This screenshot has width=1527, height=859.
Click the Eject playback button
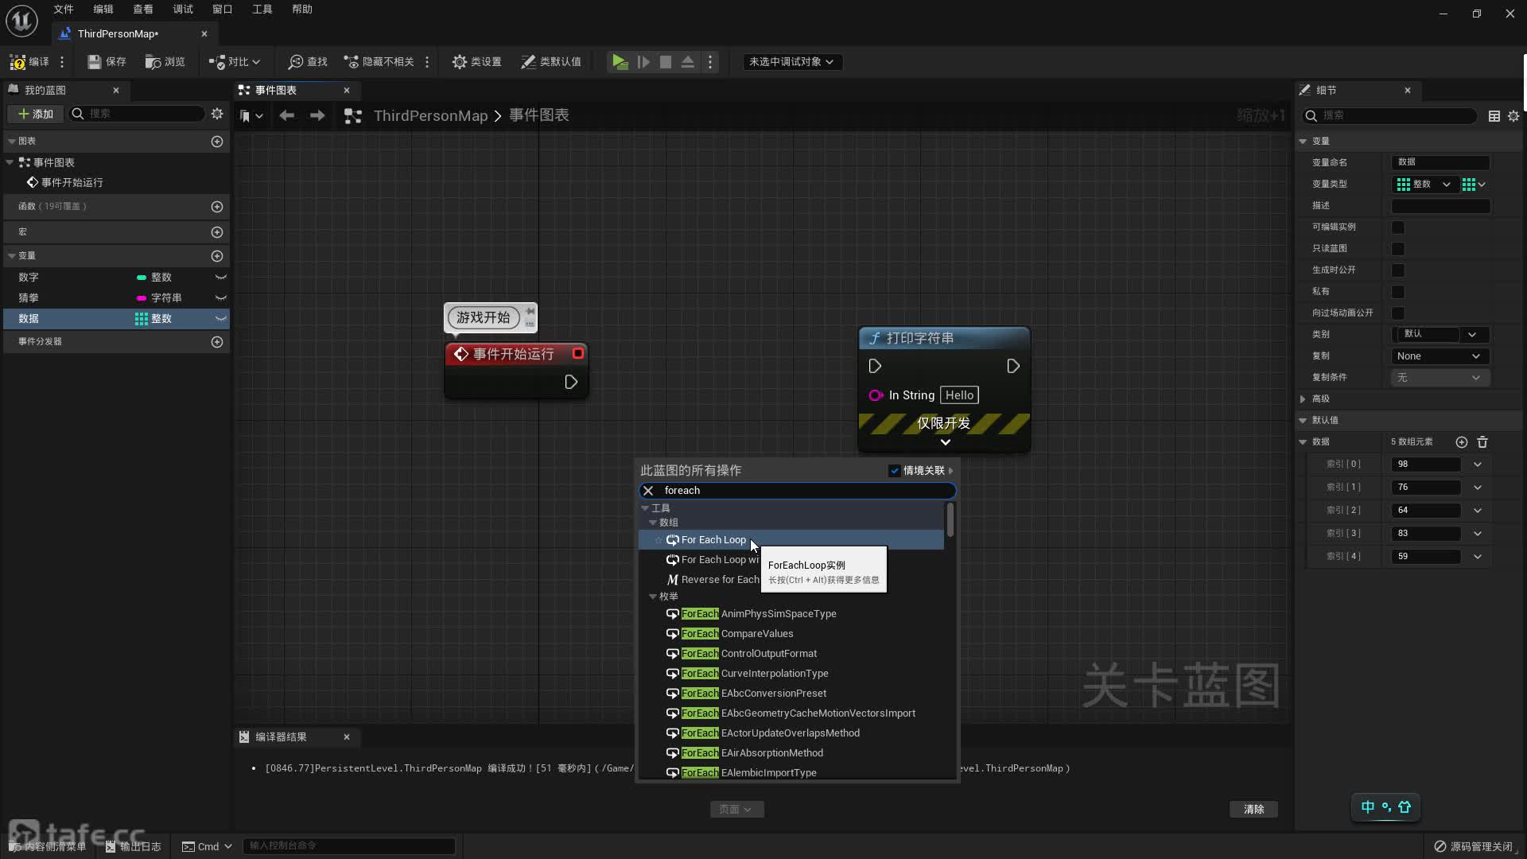pyautogui.click(x=688, y=62)
